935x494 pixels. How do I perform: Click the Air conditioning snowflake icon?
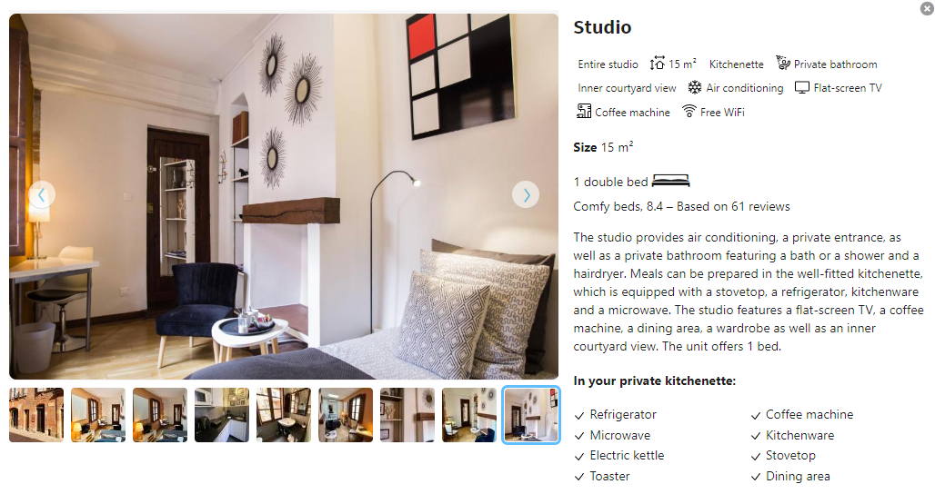695,87
